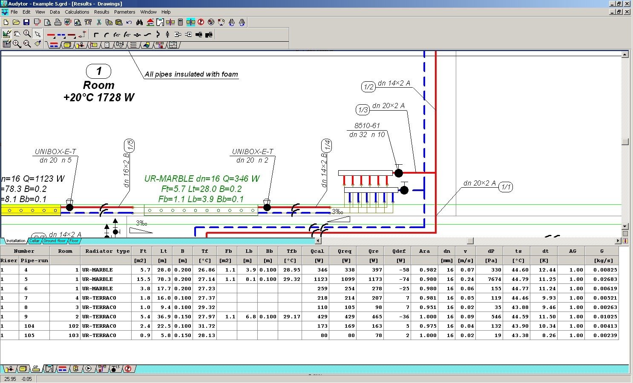
Task: Click the table edit icon
Action: click(7, 43)
